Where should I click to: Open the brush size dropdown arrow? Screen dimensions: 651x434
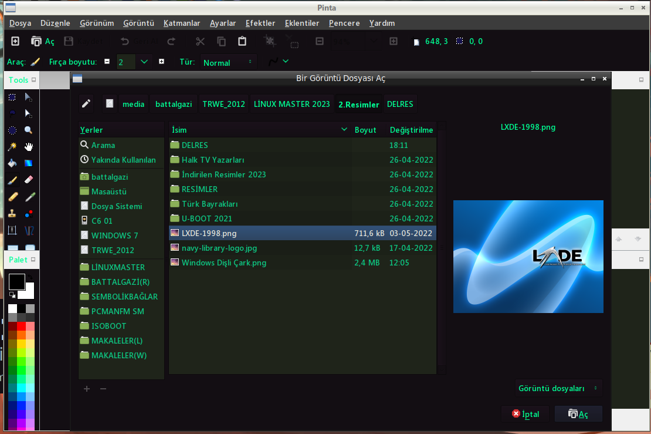click(x=144, y=62)
